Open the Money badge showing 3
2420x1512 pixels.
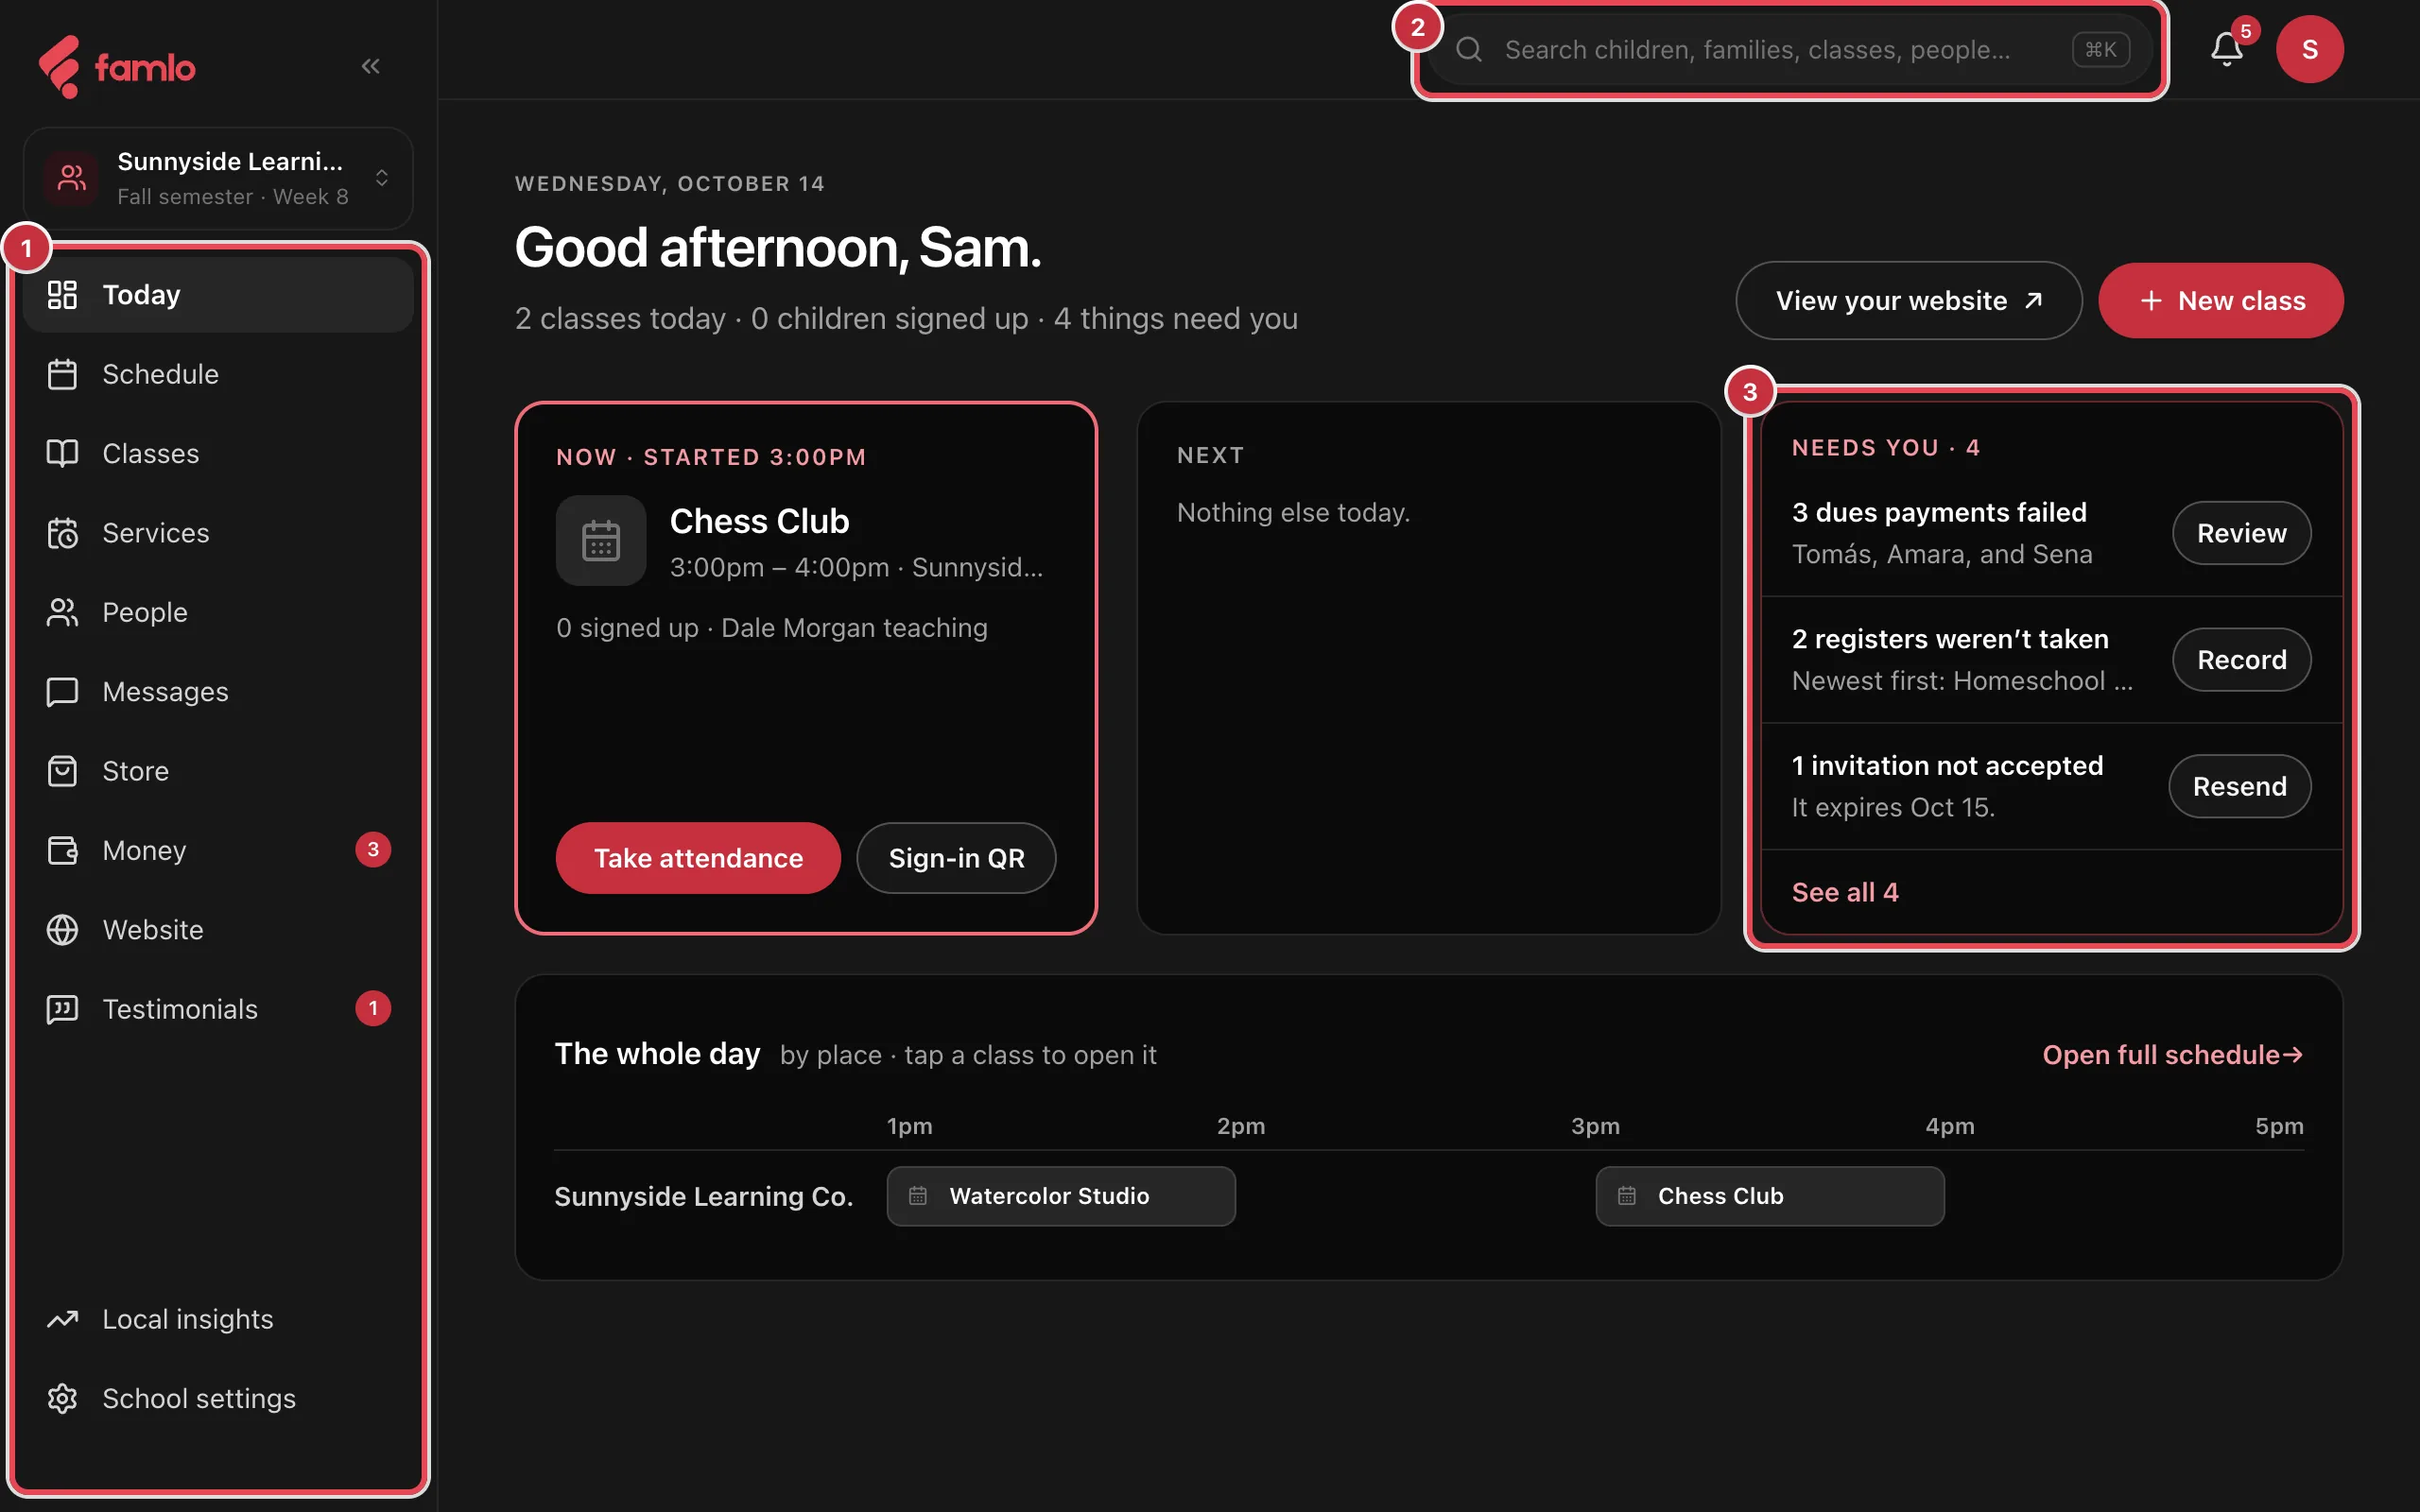(x=373, y=850)
